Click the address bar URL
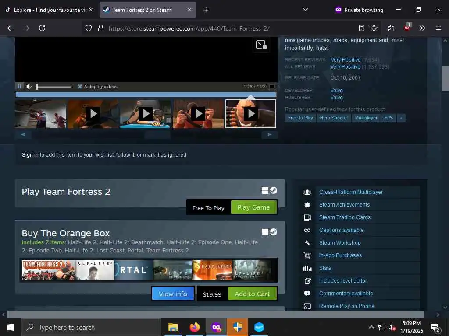The height and width of the screenshot is (336, 449). pyautogui.click(x=189, y=28)
